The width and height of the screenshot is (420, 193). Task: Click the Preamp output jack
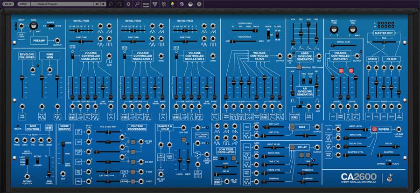pyautogui.click(x=57, y=41)
